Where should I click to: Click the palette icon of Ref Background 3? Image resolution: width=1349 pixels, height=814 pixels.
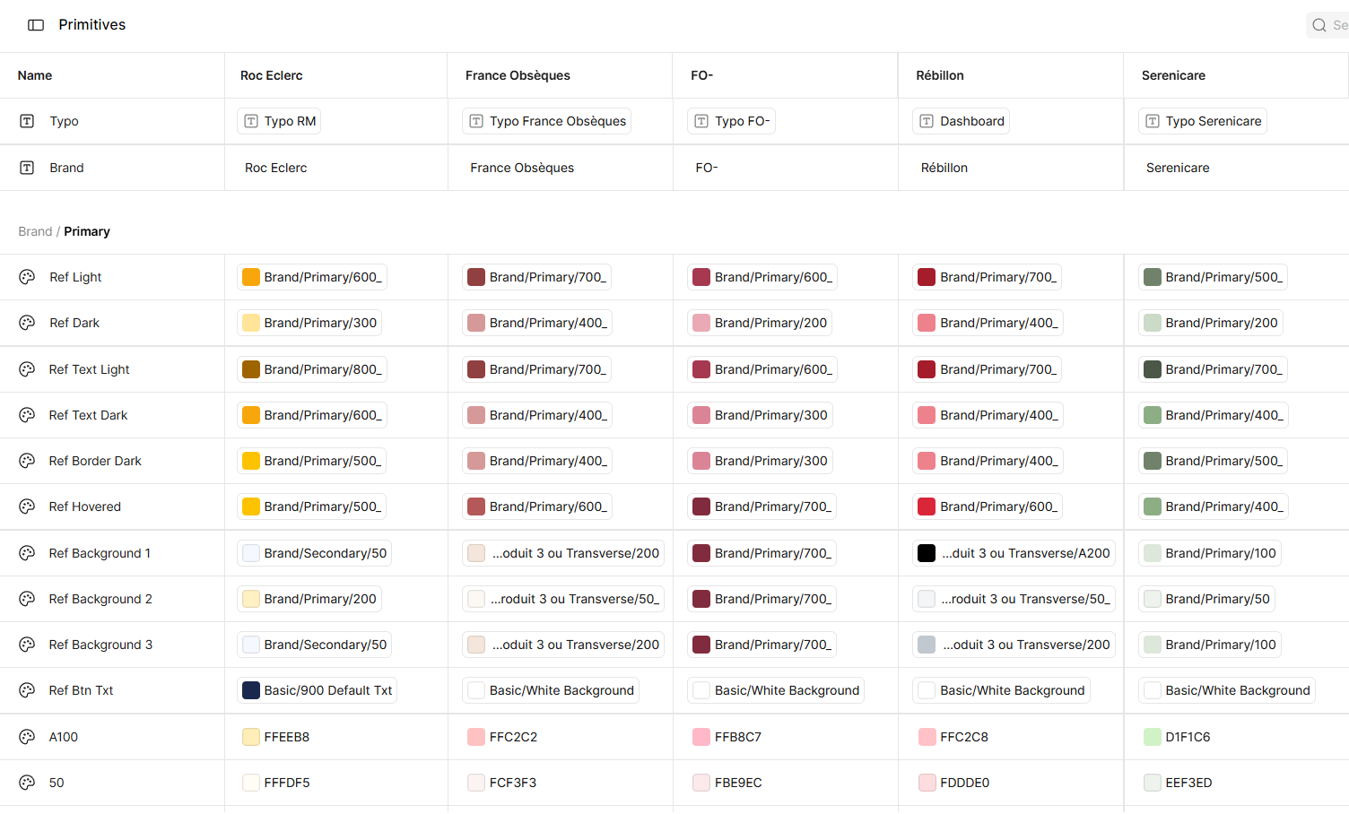coord(27,645)
